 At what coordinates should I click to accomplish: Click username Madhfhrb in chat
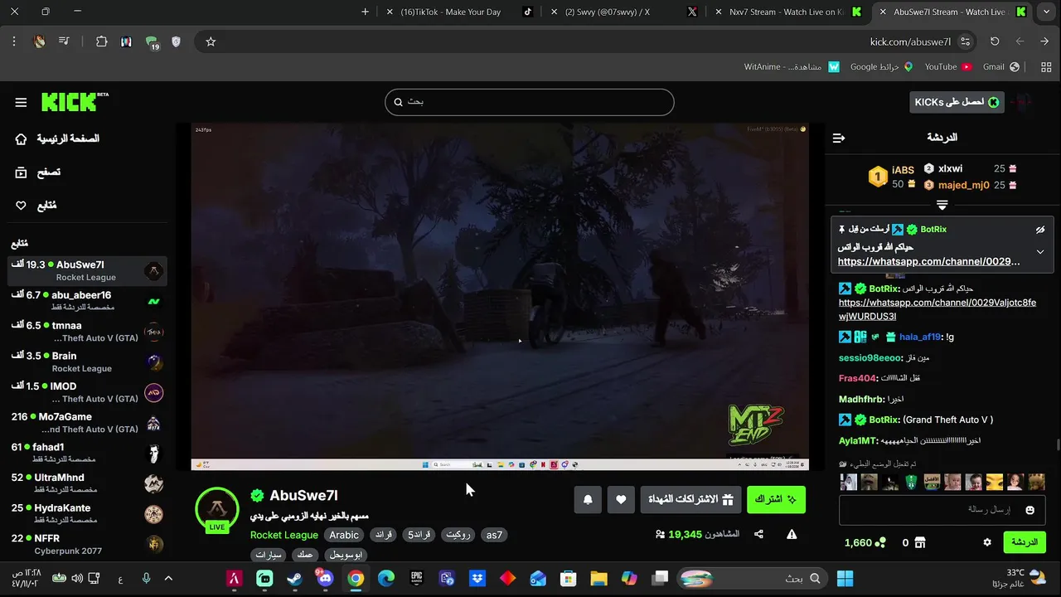(x=862, y=399)
